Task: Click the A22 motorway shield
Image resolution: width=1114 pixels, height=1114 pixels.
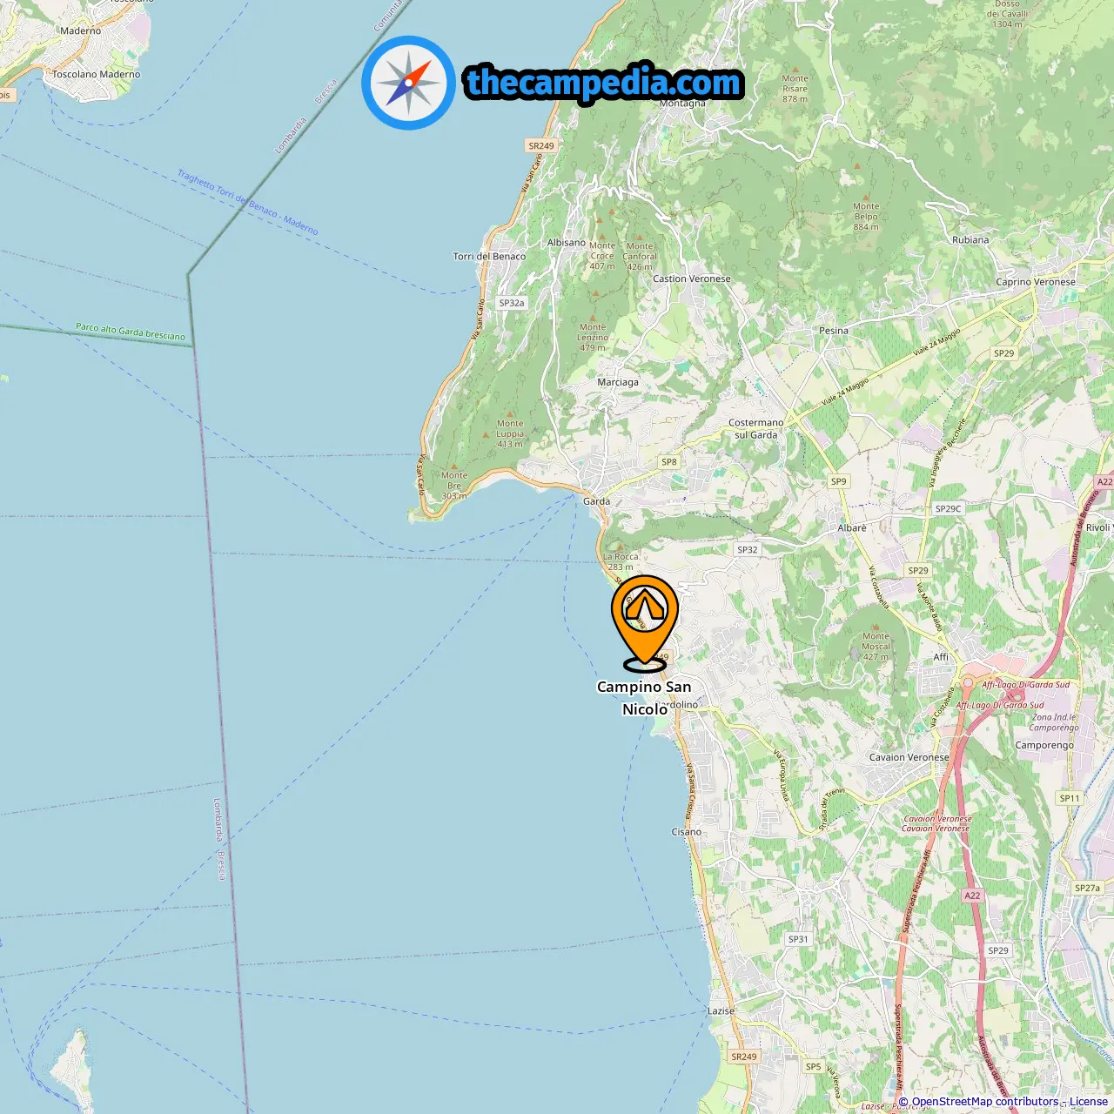Action: [972, 896]
